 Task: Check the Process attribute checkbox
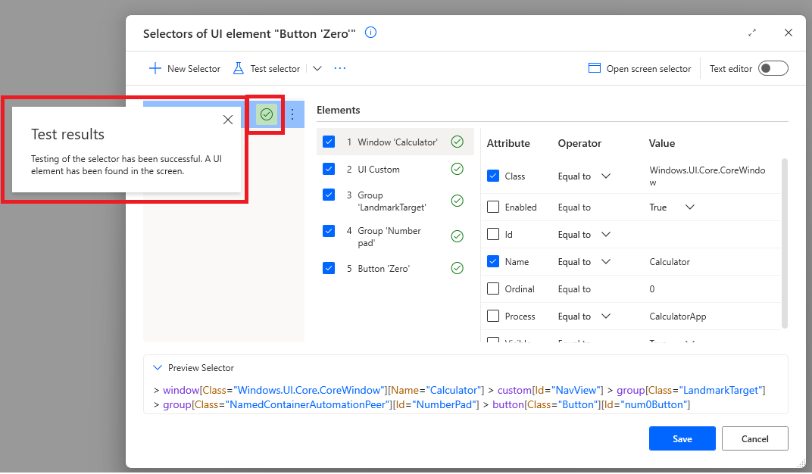click(x=493, y=316)
